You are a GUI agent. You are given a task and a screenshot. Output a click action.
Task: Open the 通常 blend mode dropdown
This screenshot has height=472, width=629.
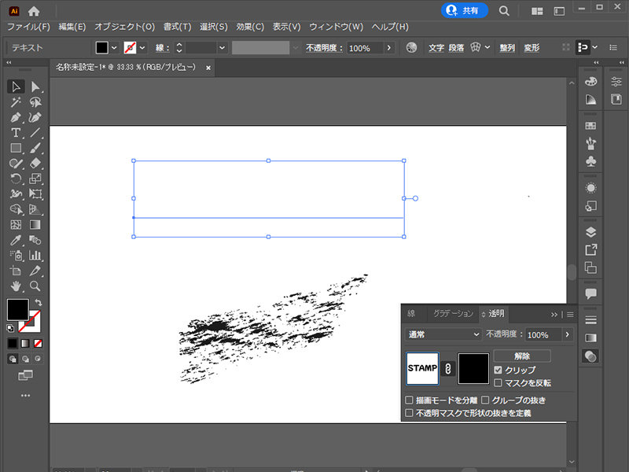click(440, 334)
